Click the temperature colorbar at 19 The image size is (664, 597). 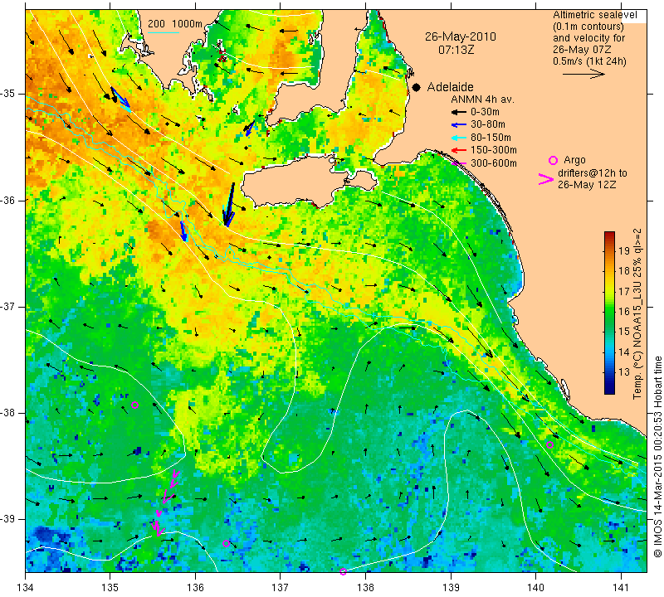tap(609, 250)
